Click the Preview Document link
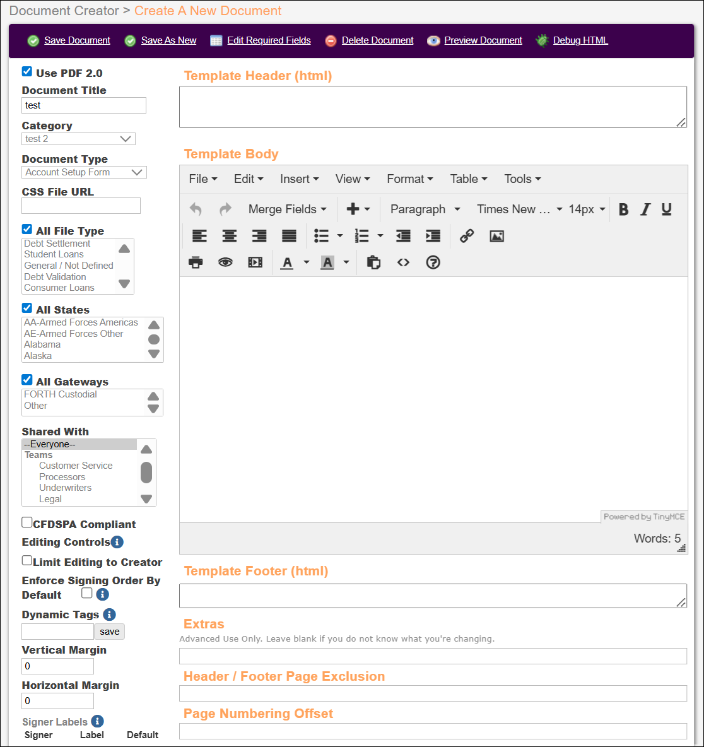 point(483,40)
